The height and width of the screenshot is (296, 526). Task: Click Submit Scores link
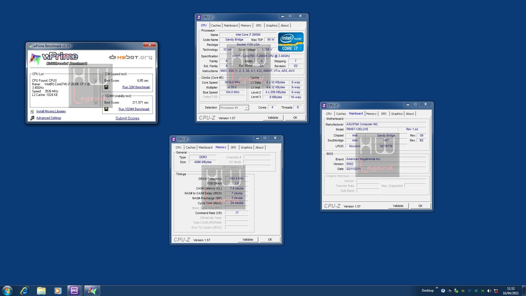click(x=127, y=118)
